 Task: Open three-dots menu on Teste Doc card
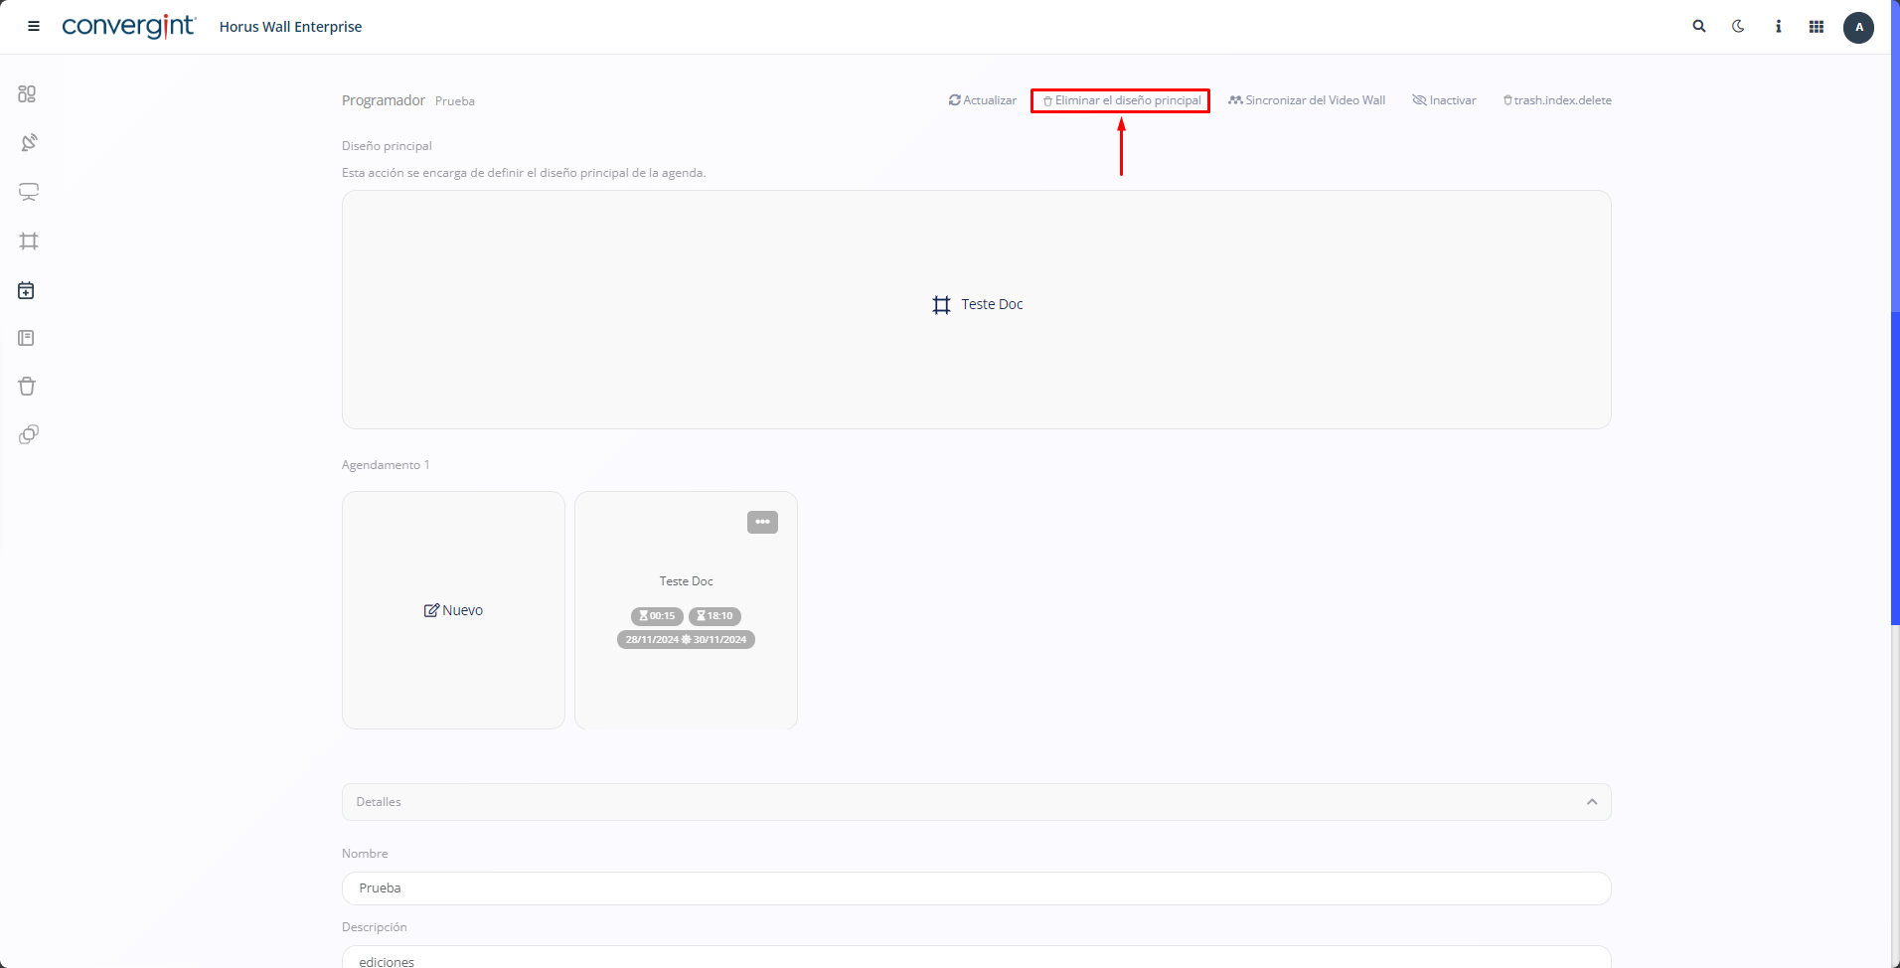point(762,522)
